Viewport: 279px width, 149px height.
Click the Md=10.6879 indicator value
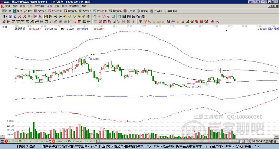(67, 29)
